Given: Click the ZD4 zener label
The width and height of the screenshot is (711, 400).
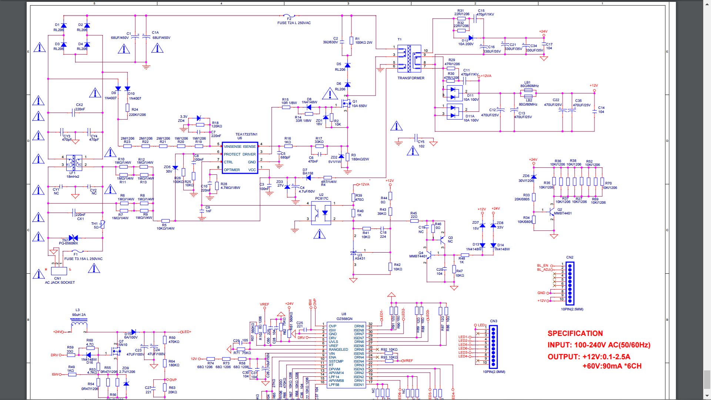Looking at the screenshot, I should 181,121.
